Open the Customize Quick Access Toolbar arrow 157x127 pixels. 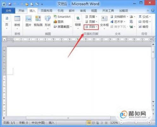tap(42, 4)
